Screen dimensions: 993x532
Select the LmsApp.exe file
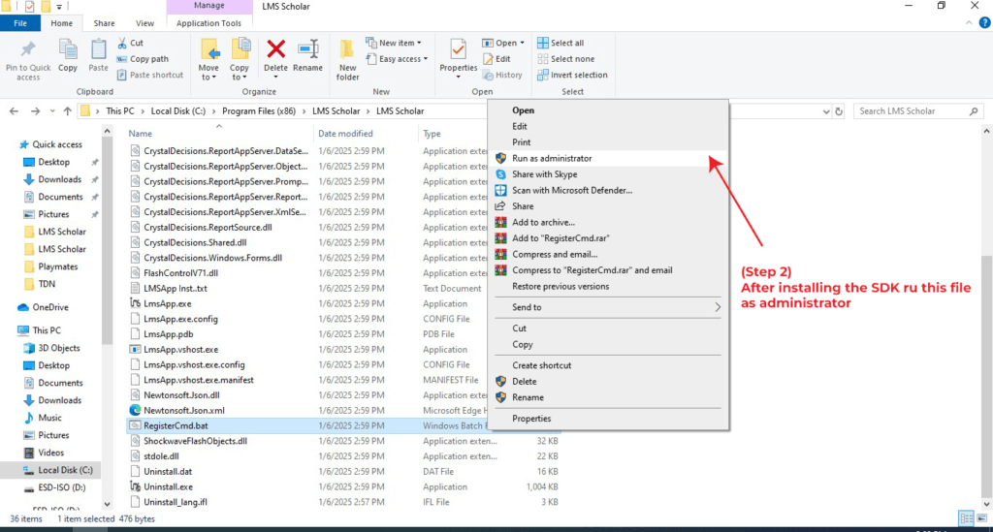(x=167, y=303)
